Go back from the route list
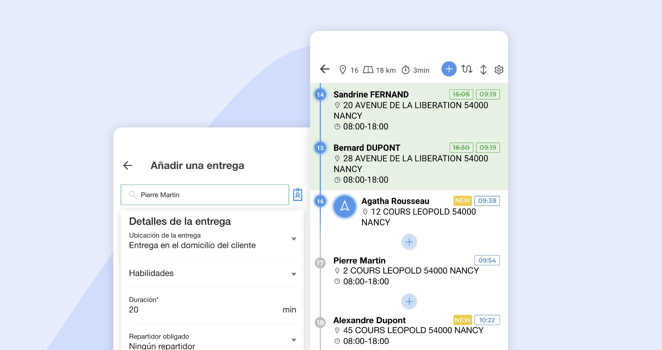 coord(325,69)
